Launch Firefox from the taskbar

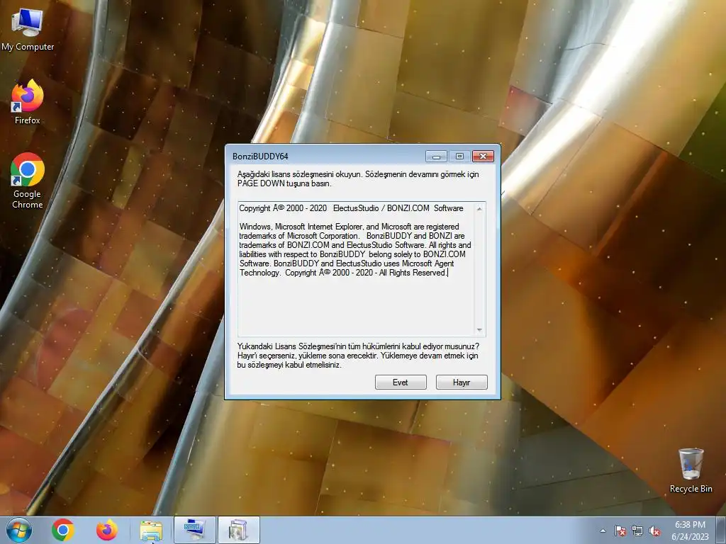coord(107,530)
